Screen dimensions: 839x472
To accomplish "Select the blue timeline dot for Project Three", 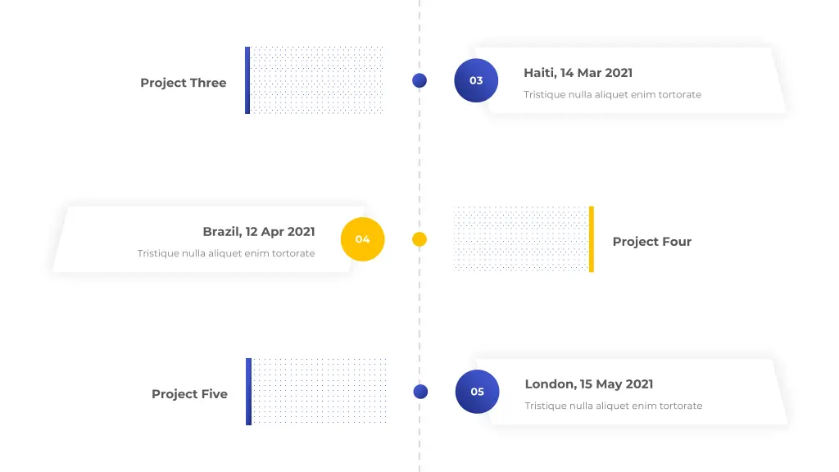I will (419, 80).
